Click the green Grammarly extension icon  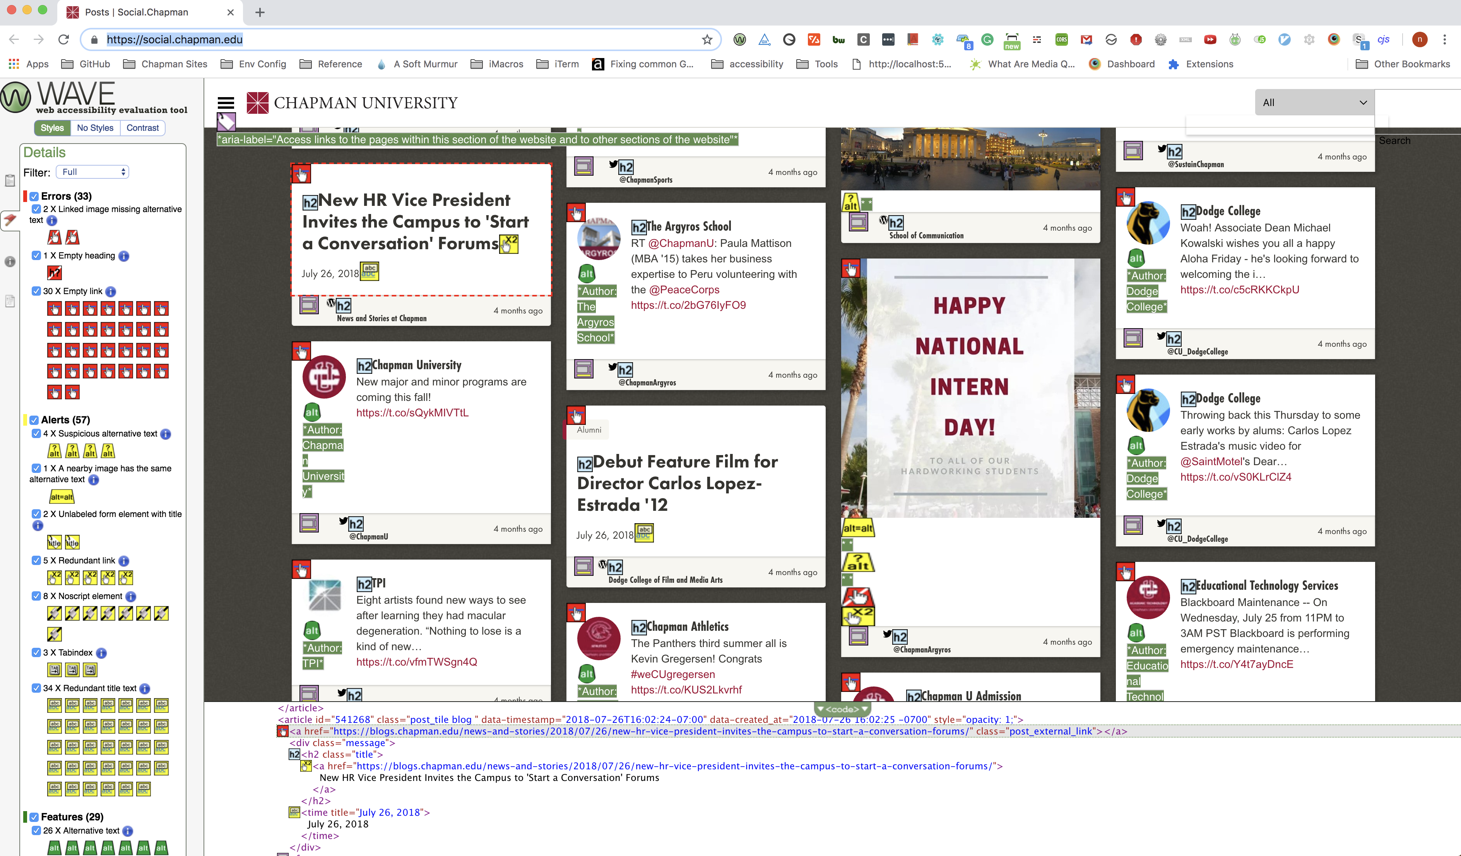[x=987, y=39]
